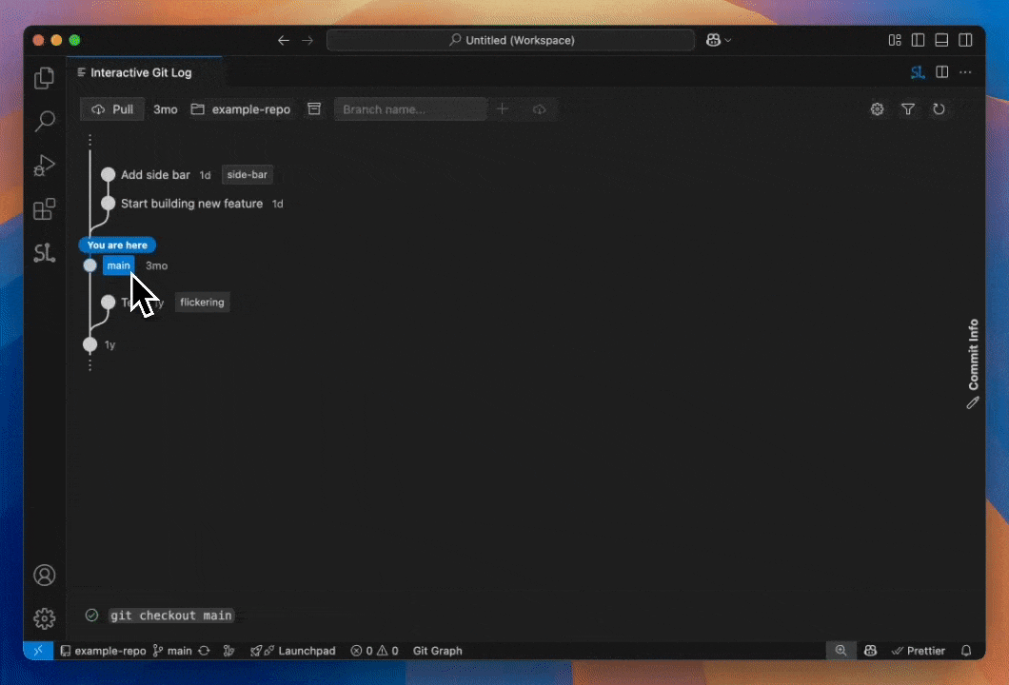Open notifications bell
The image size is (1009, 685).
966,650
